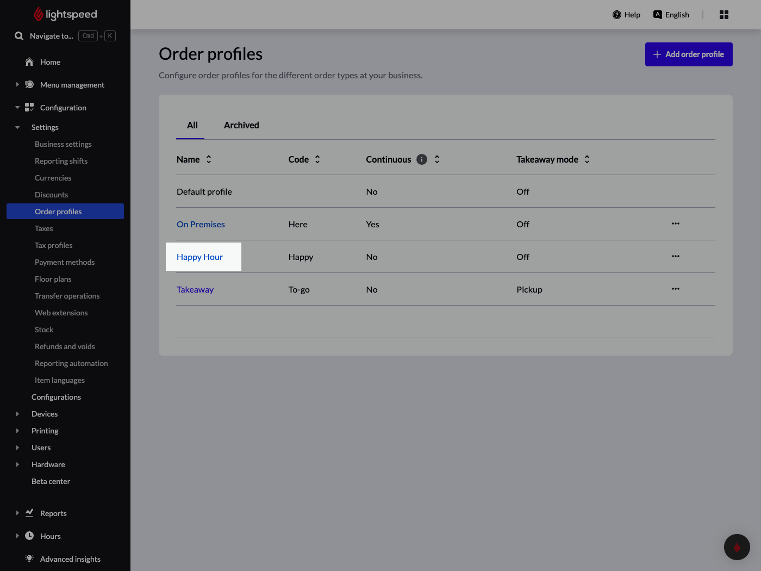Click the Lightspeed flame logo
This screenshot has width=761, height=571.
tap(39, 14)
